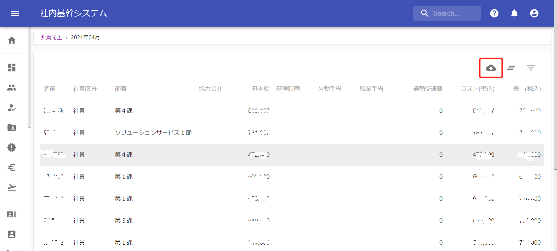
Task: Open the help question mark icon
Action: (x=494, y=13)
